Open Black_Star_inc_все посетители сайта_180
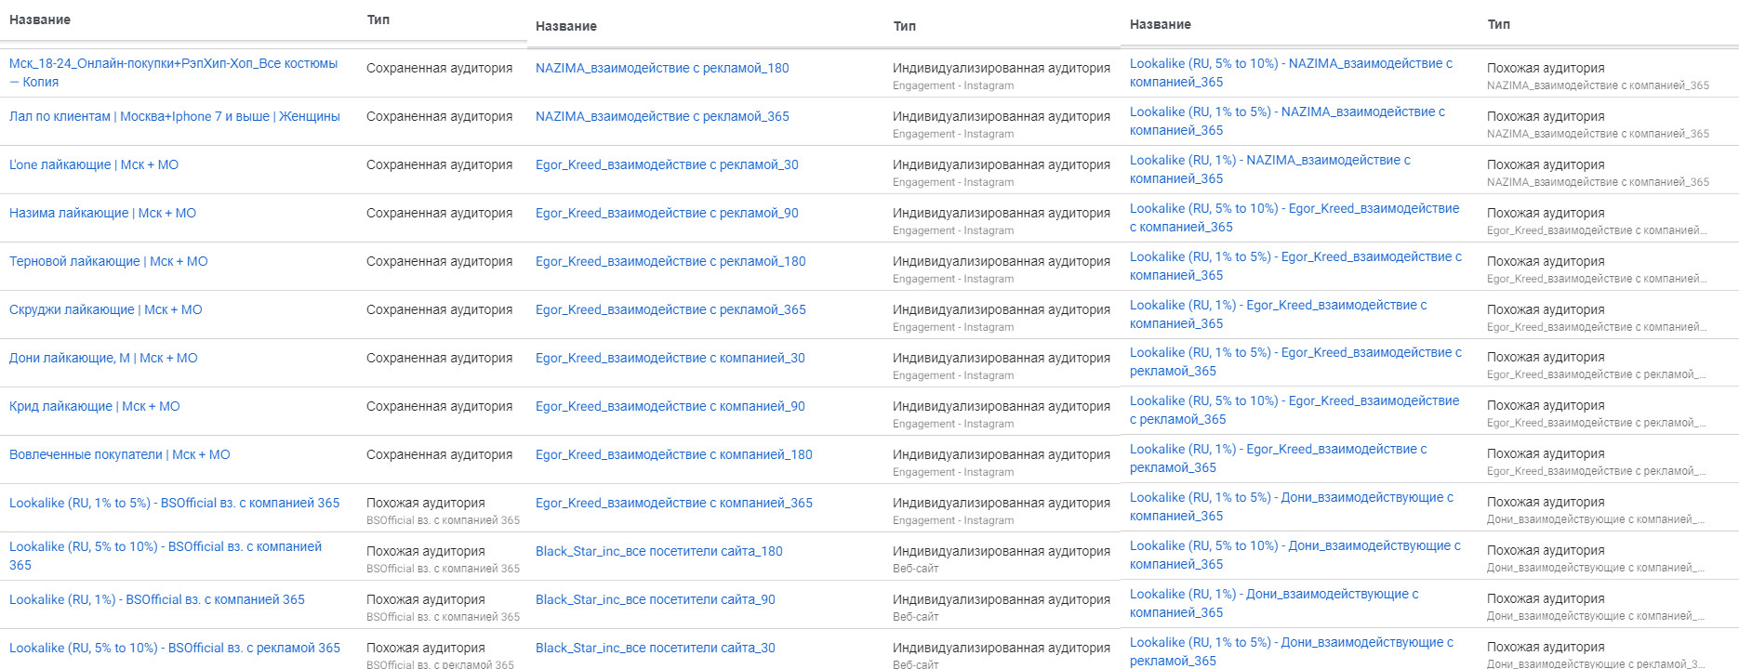This screenshot has height=669, width=1739. [659, 551]
